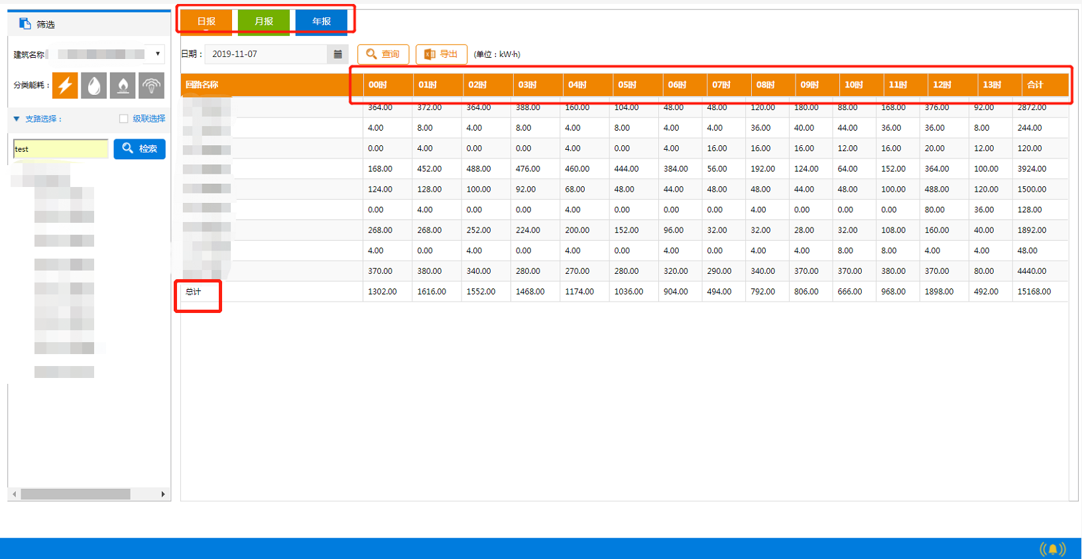
Task: Click the 查询 query button
Action: (383, 54)
